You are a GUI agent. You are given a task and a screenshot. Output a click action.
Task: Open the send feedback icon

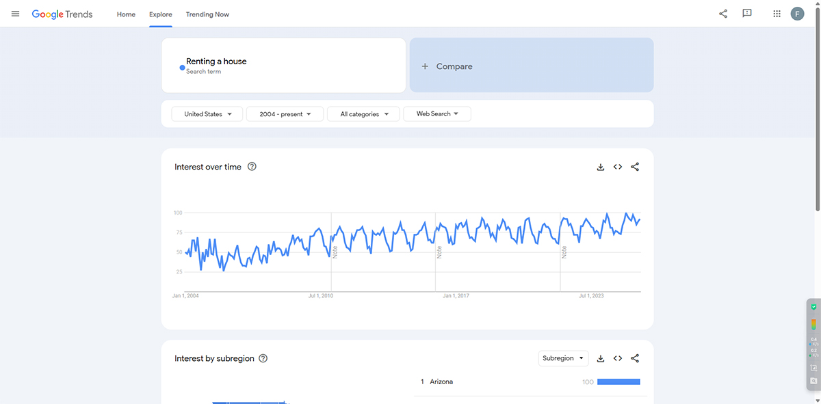pyautogui.click(x=747, y=14)
